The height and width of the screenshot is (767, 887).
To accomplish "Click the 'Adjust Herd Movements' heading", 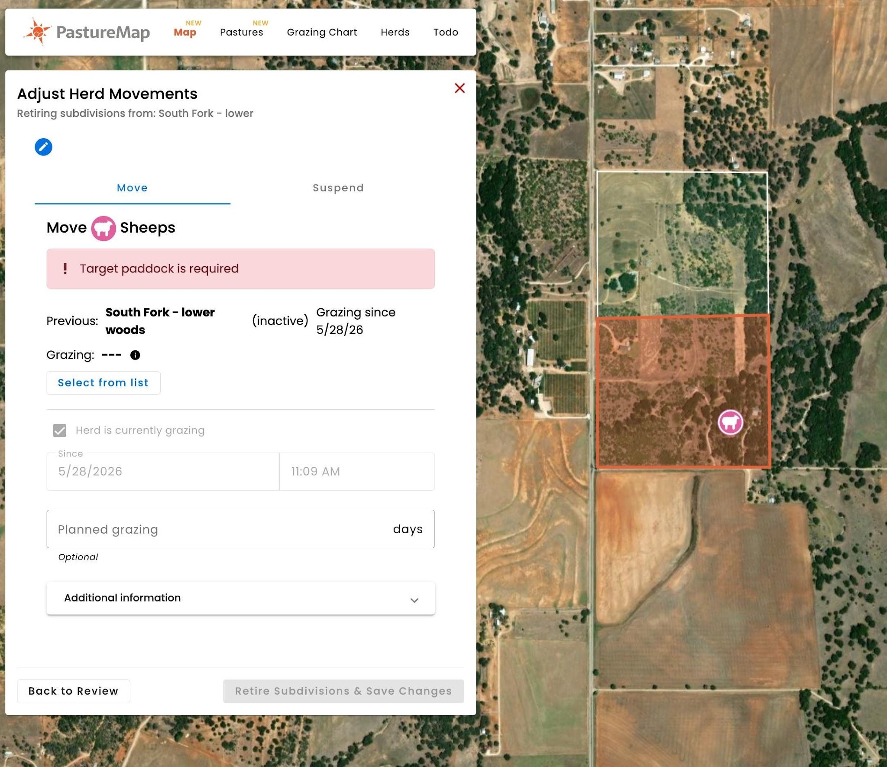I will tap(107, 94).
